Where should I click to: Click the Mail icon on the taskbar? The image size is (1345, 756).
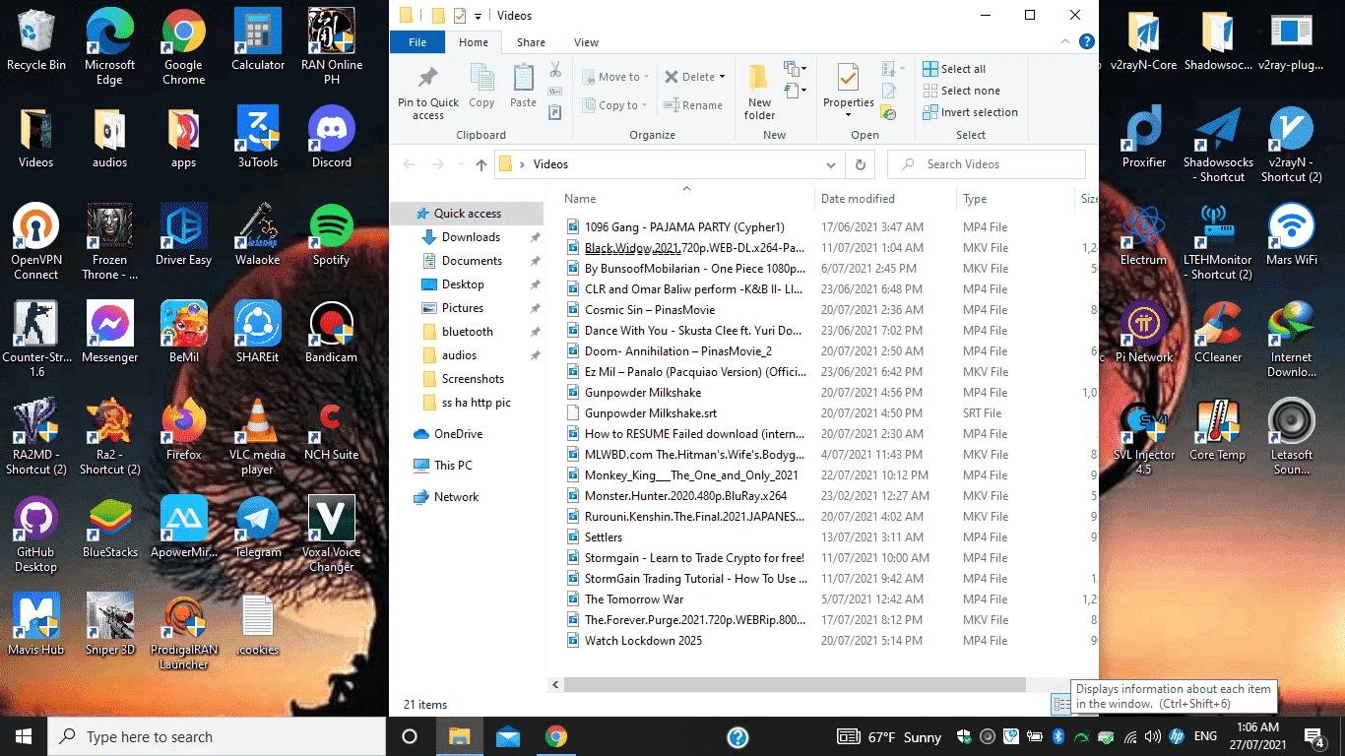point(508,736)
